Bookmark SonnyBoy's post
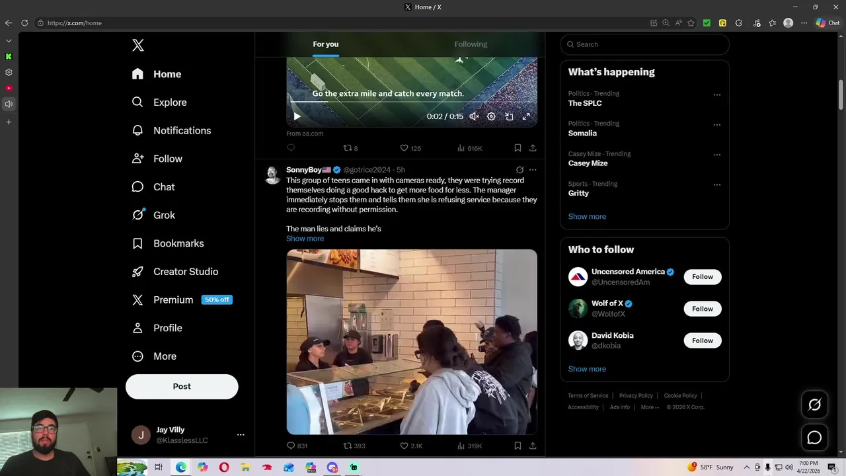 tap(518, 446)
